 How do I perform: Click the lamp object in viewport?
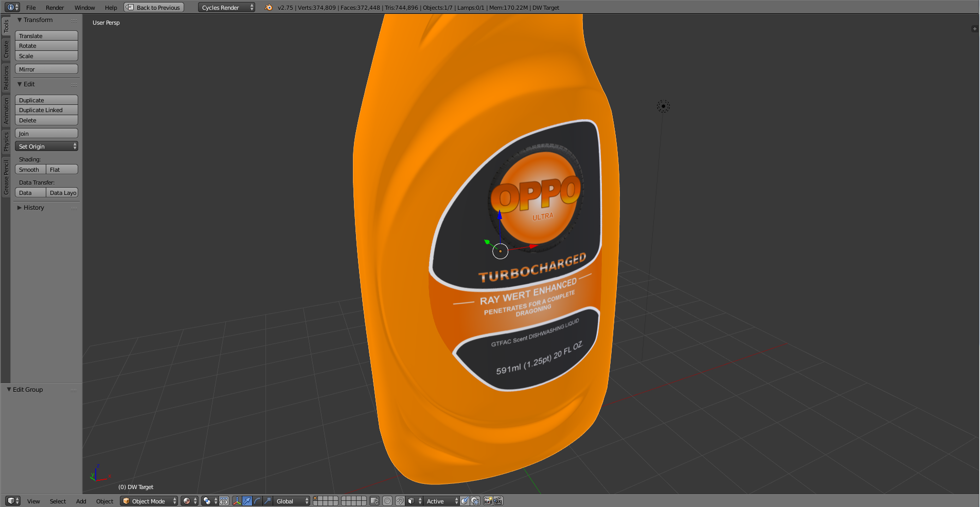(663, 106)
